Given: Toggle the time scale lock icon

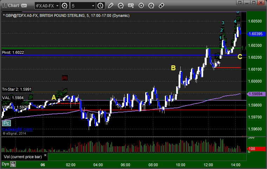Looking at the screenshot, I should click(x=13, y=164).
